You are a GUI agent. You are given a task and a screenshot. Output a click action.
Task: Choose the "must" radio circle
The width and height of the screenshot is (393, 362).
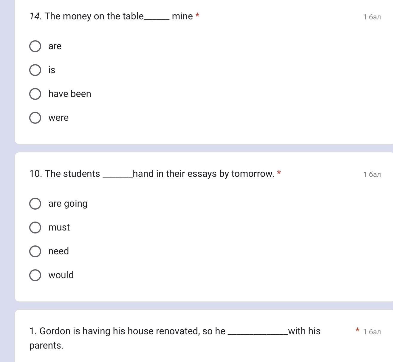[x=35, y=228]
